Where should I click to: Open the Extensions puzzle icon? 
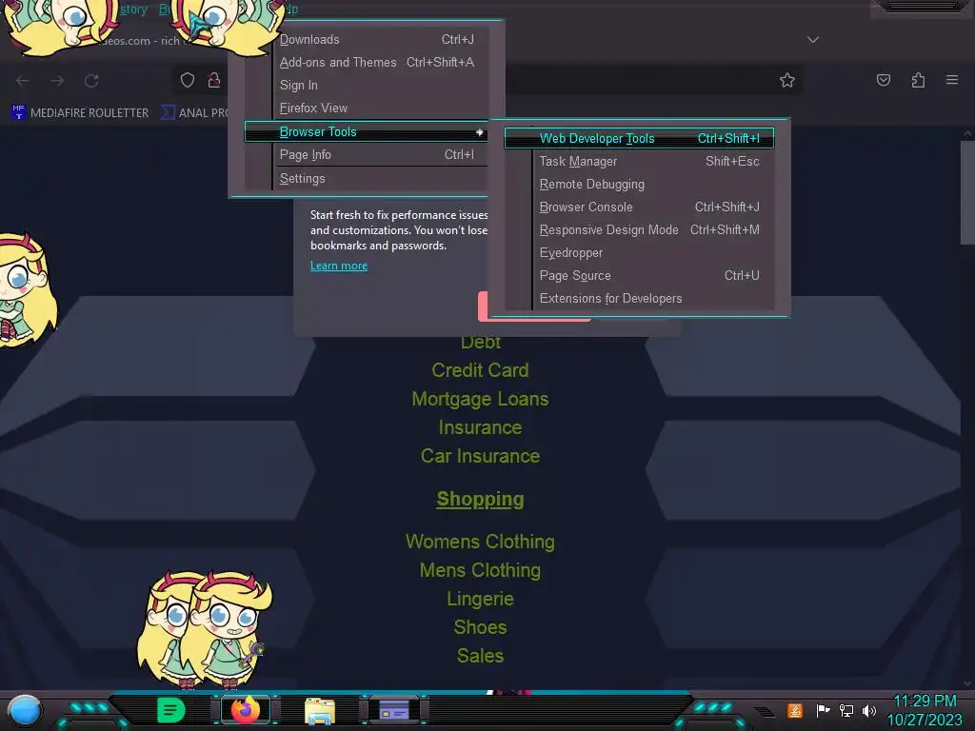tap(919, 80)
